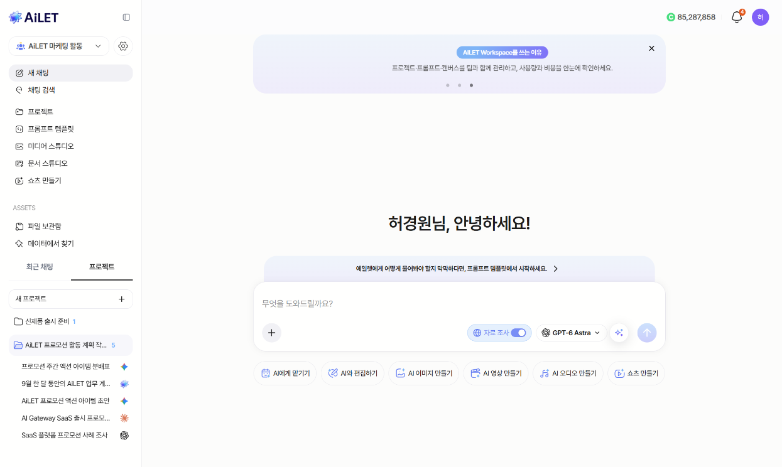This screenshot has width=782, height=467.
Task: Open chat AI Gateway SaaS 출시 프로모
Action: click(x=66, y=418)
